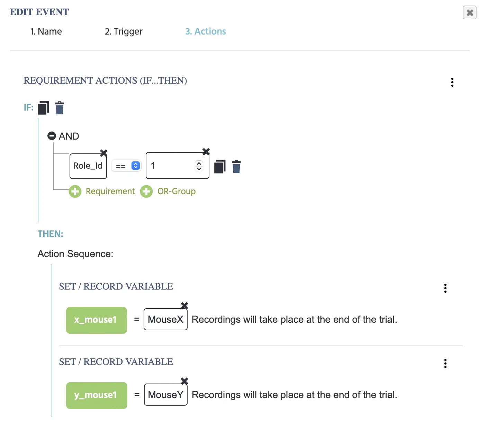Add a new Requirement

click(x=102, y=191)
